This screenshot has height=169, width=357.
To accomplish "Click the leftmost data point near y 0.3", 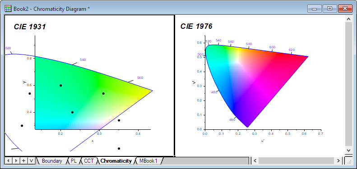I will 22,126.
